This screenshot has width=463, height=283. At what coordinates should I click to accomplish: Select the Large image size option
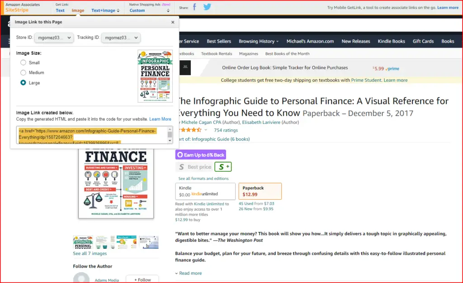pos(23,83)
